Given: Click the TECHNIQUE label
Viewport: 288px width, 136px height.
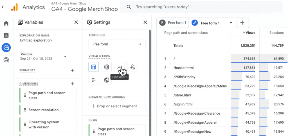Looking at the screenshot, I should (97, 35).
